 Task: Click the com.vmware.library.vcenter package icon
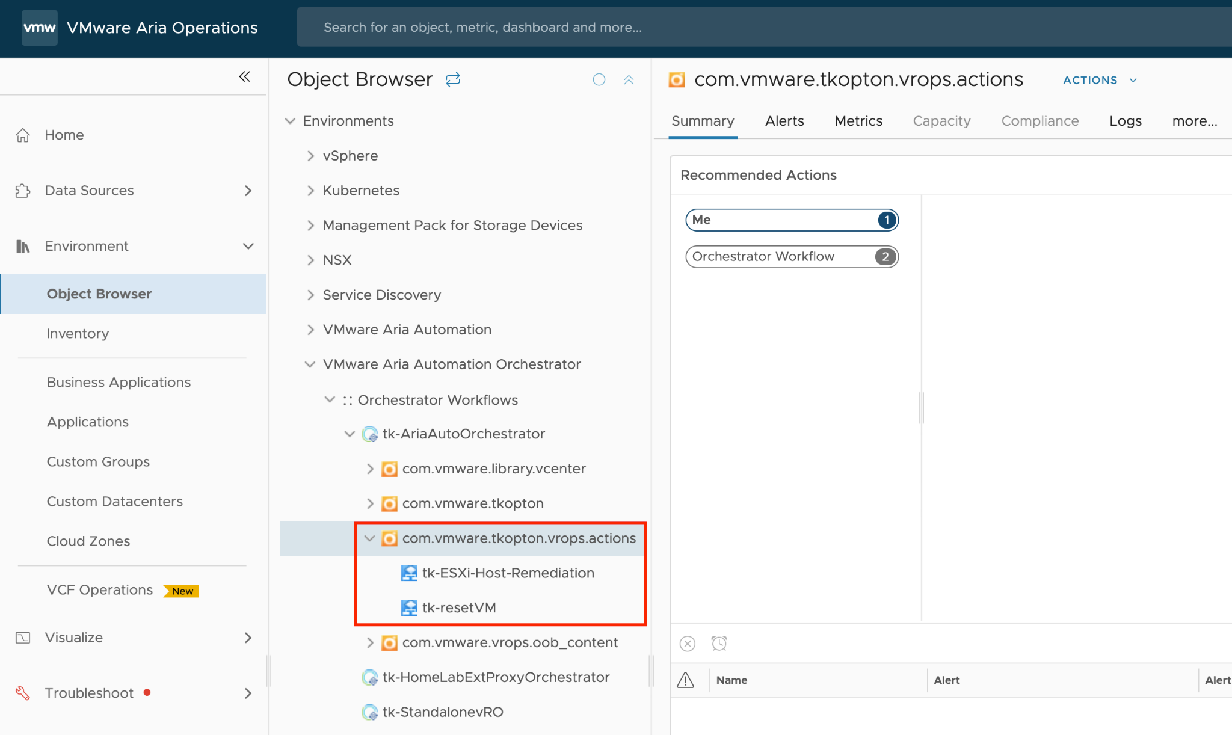click(389, 469)
